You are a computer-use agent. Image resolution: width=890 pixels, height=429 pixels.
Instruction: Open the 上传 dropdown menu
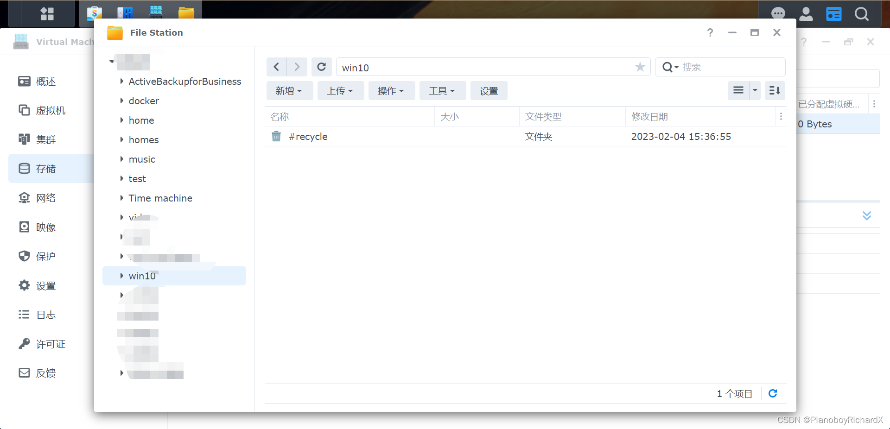[341, 91]
